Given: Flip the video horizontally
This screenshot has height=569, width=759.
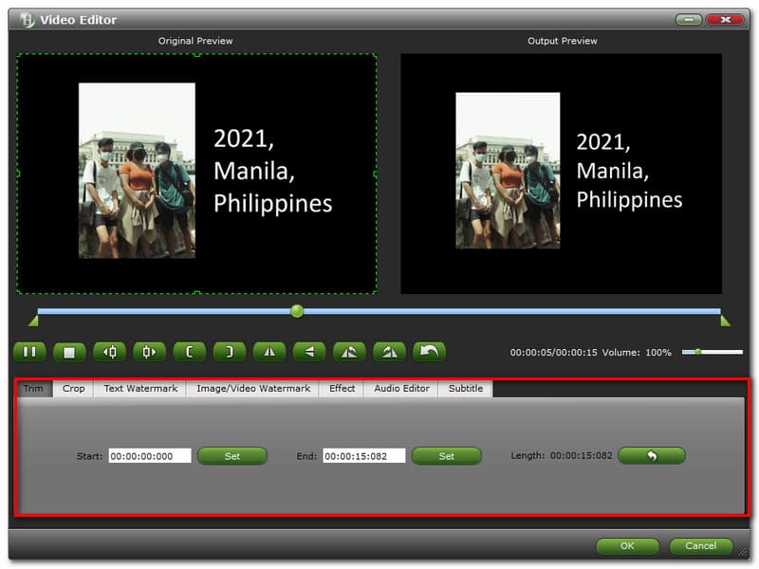Looking at the screenshot, I should click(x=269, y=352).
